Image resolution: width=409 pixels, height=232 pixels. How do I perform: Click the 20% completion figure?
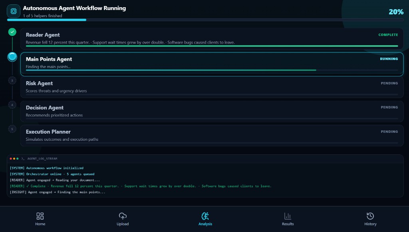(396, 12)
